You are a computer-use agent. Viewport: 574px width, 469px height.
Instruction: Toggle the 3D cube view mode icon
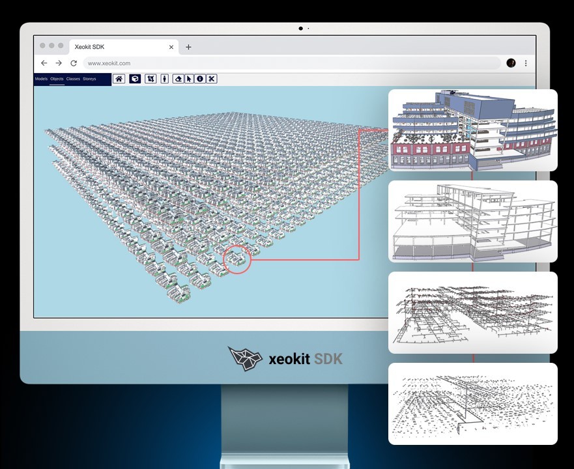(134, 78)
